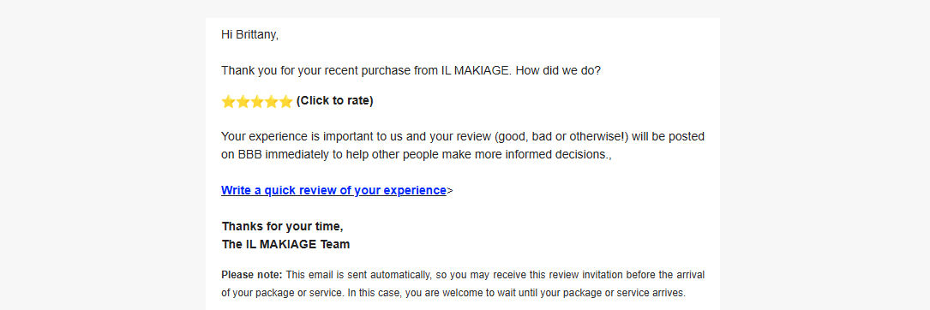Rate one star using the first star

tap(228, 101)
